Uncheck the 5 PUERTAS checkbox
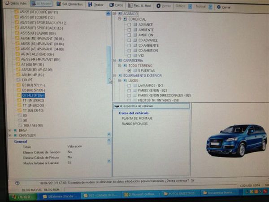Screen dimensions: 269x202 (129, 70)
